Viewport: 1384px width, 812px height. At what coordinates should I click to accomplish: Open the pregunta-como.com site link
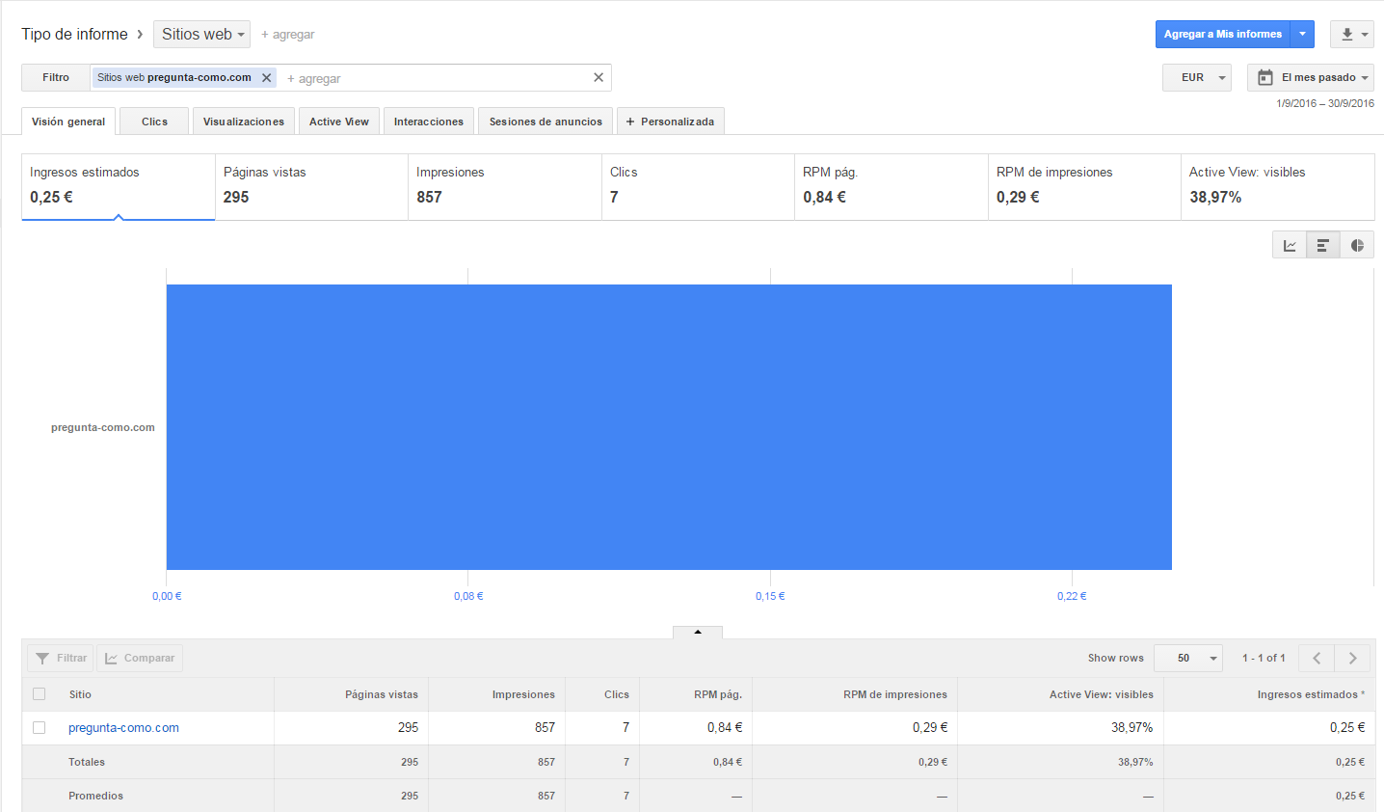click(123, 728)
